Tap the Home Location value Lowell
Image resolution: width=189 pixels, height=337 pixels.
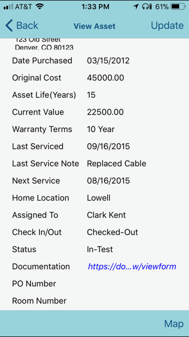(99, 198)
